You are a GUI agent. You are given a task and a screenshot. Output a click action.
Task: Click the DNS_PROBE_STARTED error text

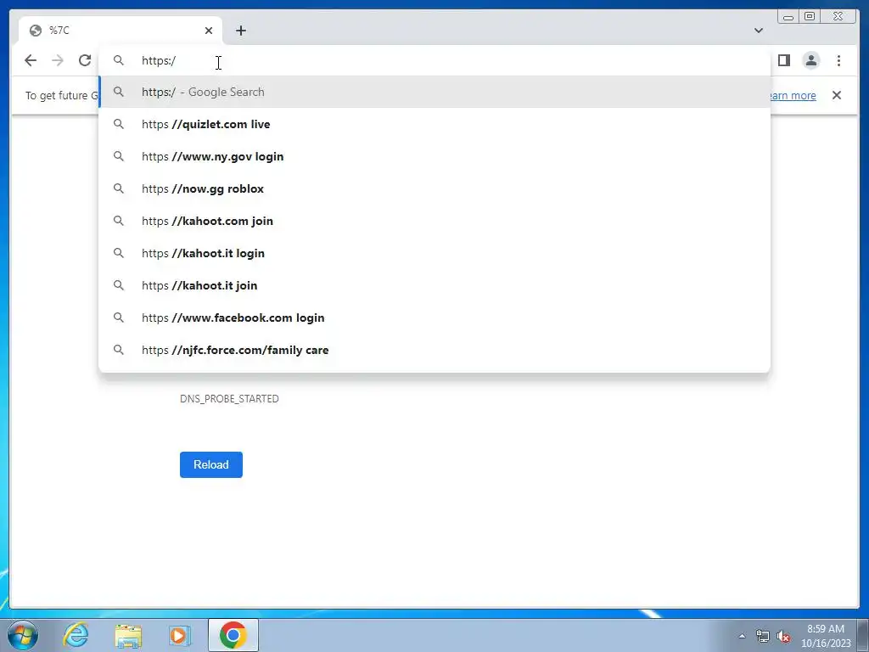coord(229,399)
